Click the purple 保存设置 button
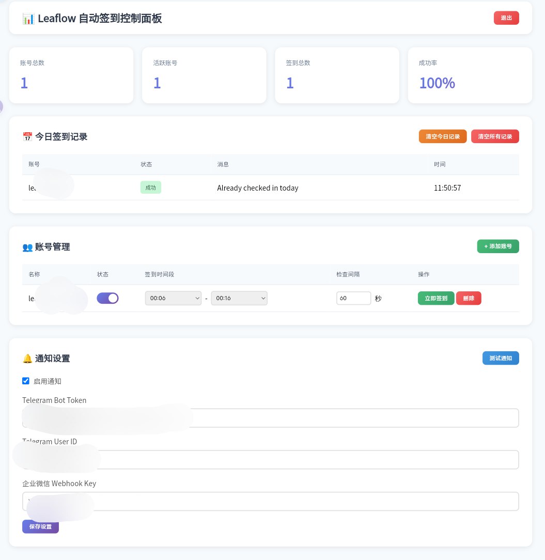The height and width of the screenshot is (560, 545). (40, 526)
